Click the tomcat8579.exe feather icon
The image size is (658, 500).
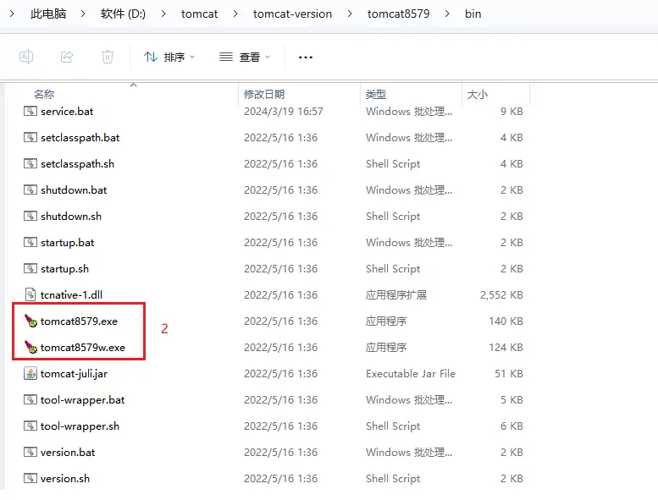(30, 321)
